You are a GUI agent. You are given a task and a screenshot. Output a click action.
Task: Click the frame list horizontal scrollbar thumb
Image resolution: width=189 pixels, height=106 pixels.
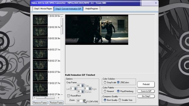(x=45, y=98)
